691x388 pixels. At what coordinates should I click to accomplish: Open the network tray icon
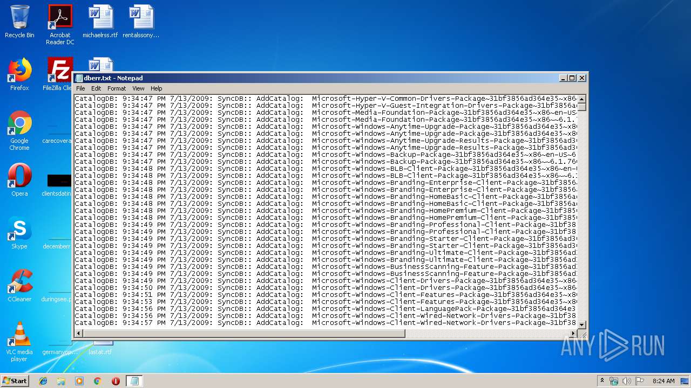point(614,381)
